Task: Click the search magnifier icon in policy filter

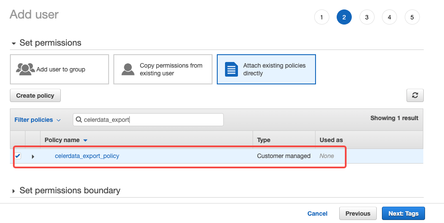Action: [x=79, y=120]
